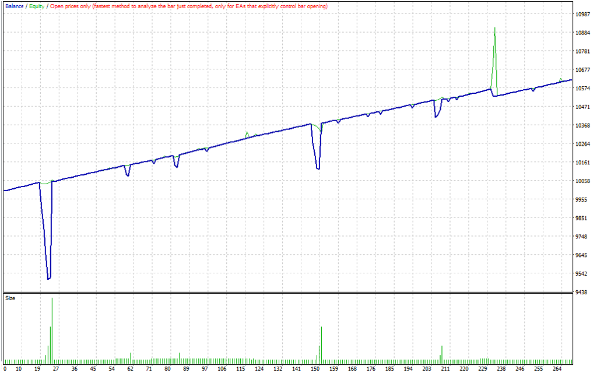Click the deepest balance drawdown trough bottom
The height and width of the screenshot is (373, 597).
tap(49, 278)
